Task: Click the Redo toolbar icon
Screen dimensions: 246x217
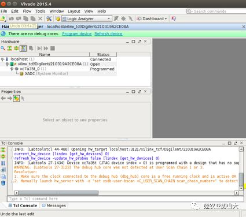Action: coord(19,18)
